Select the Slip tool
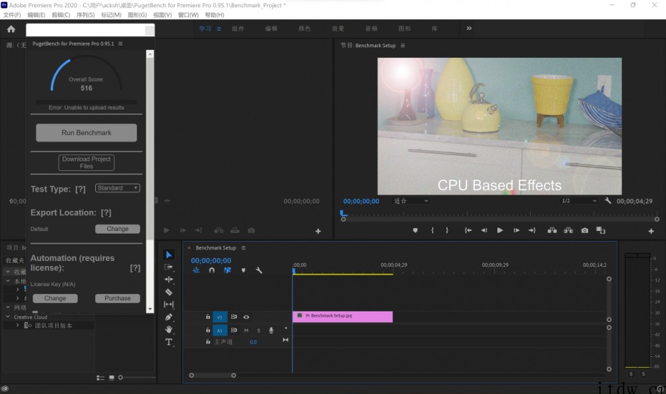Viewport: 666px width, 394px height. tap(168, 304)
